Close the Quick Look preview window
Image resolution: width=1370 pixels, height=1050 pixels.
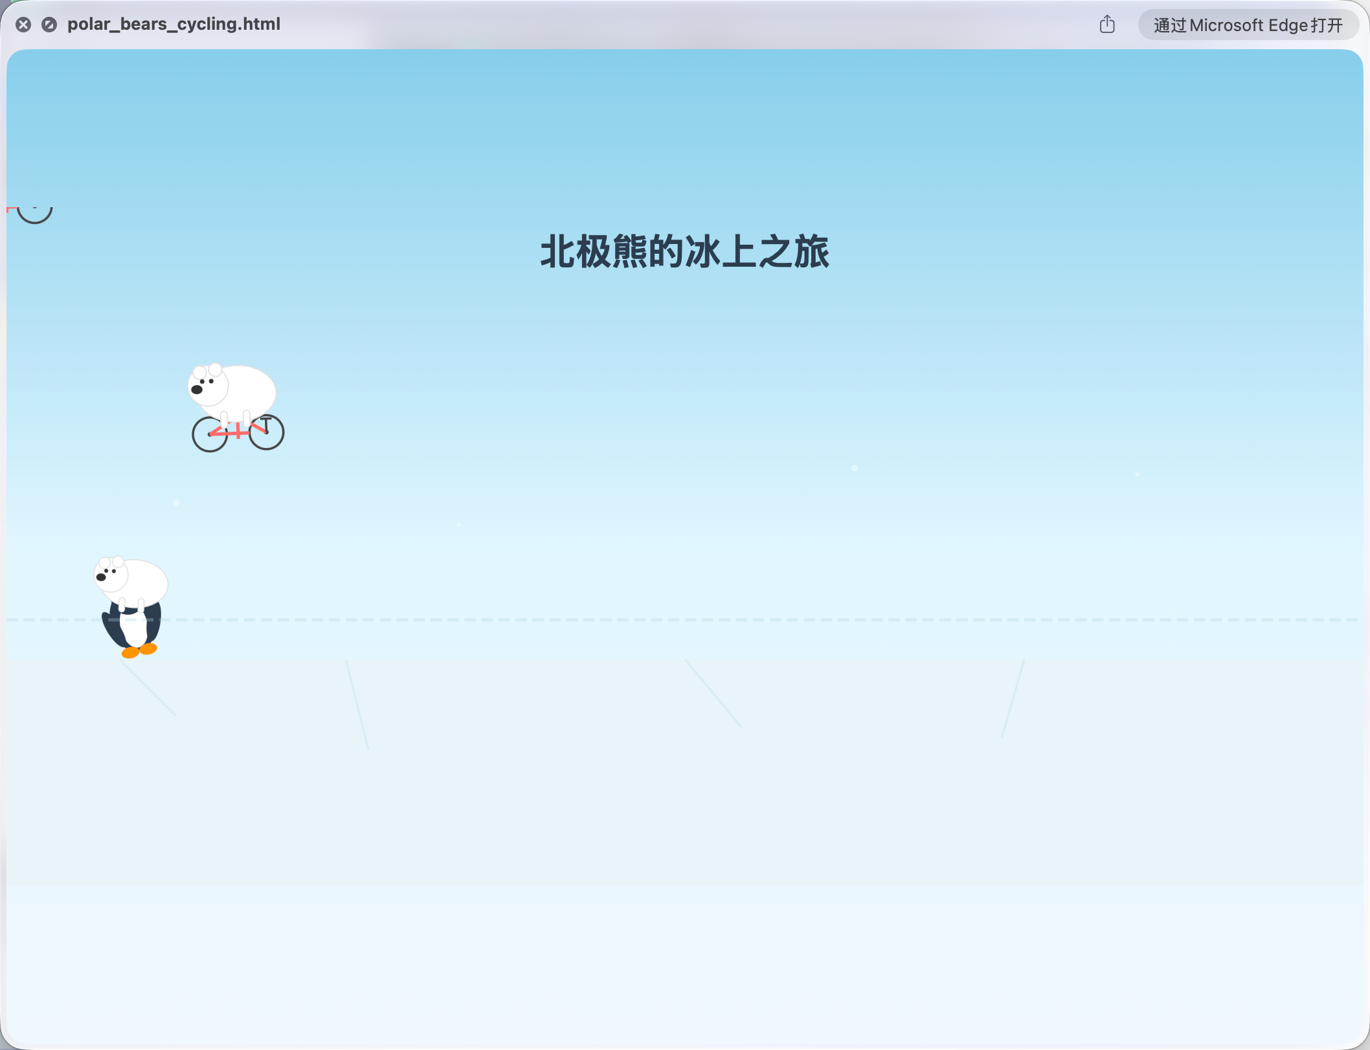pos(23,25)
